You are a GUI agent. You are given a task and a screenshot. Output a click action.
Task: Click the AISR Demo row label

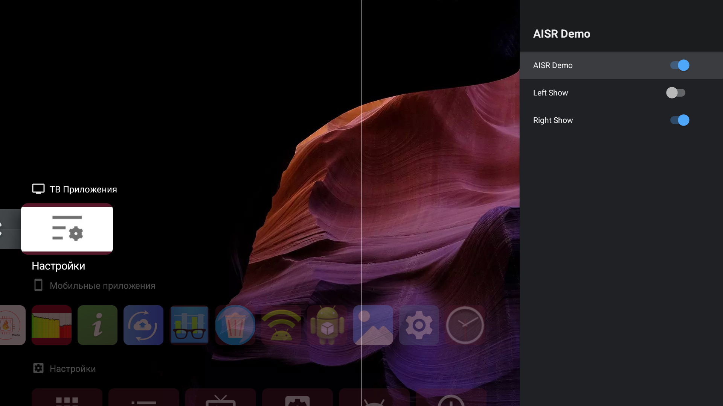click(553, 65)
